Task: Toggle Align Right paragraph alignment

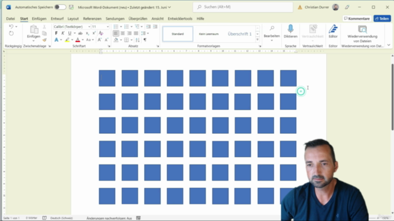Action: (x=129, y=33)
